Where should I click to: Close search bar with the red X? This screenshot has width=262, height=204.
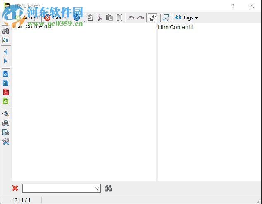click(15, 188)
